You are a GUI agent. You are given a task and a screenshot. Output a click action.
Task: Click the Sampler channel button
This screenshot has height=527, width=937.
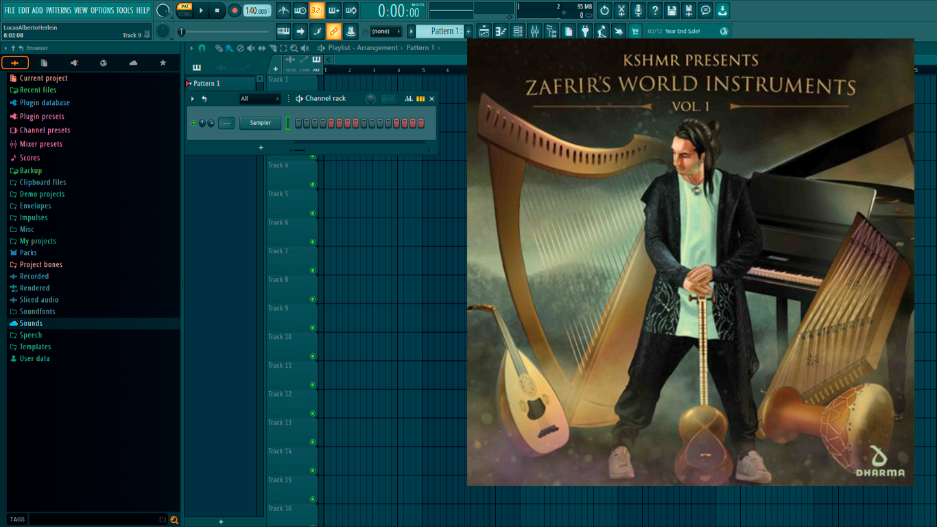click(260, 123)
